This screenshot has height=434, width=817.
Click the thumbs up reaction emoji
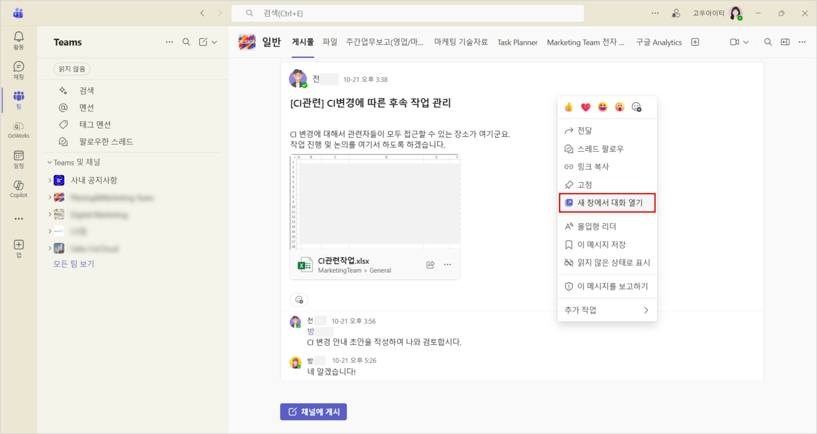coord(569,107)
